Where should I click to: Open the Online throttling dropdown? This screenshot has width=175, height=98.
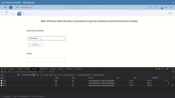coord(43,72)
